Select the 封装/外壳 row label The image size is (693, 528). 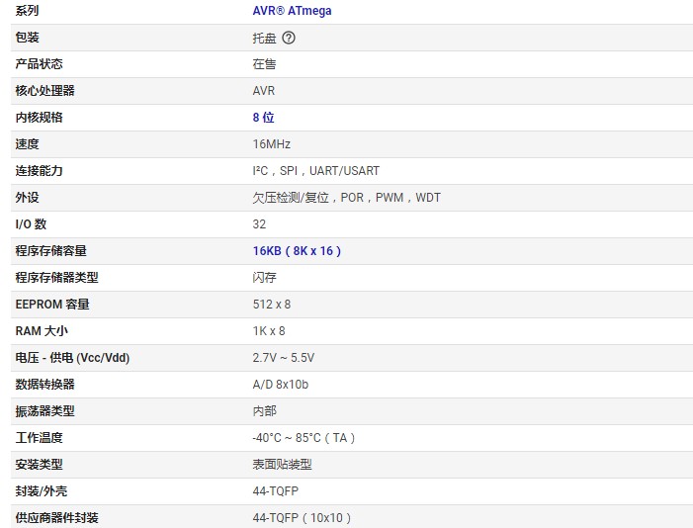tap(42, 491)
